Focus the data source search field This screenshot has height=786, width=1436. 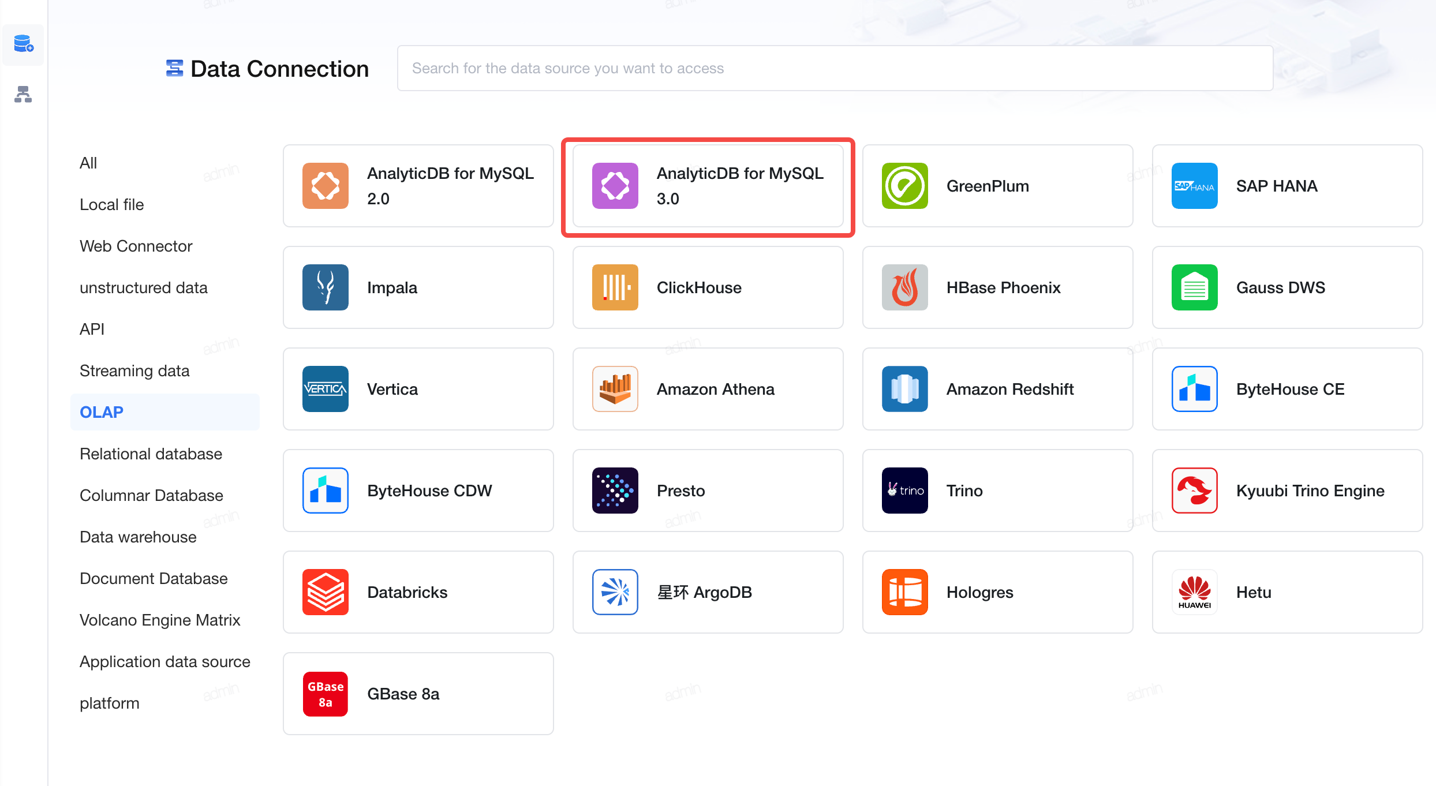835,68
